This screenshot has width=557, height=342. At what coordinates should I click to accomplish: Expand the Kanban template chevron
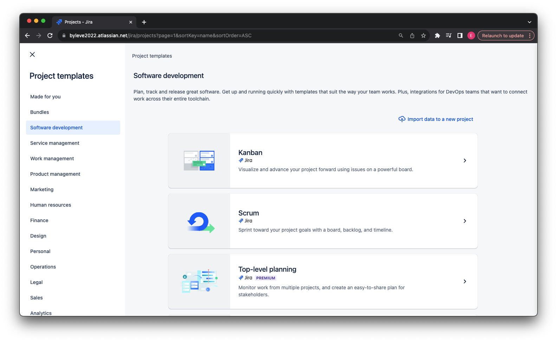(465, 161)
